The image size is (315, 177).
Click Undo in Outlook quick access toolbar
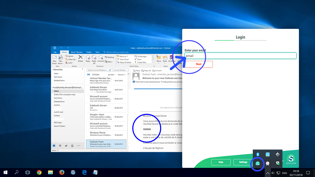61,48
